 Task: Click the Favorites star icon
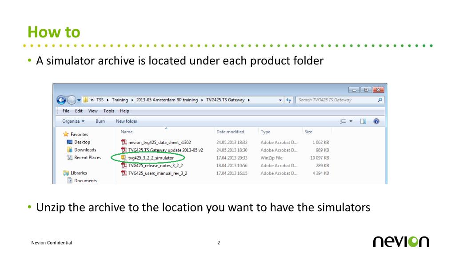pos(66,134)
